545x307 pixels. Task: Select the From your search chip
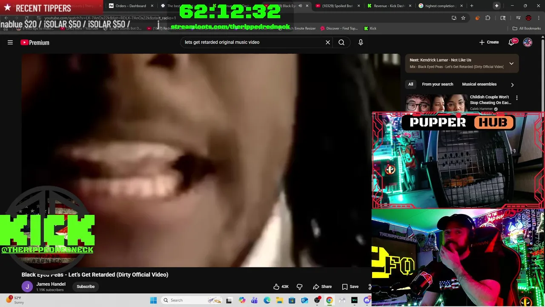tap(437, 84)
